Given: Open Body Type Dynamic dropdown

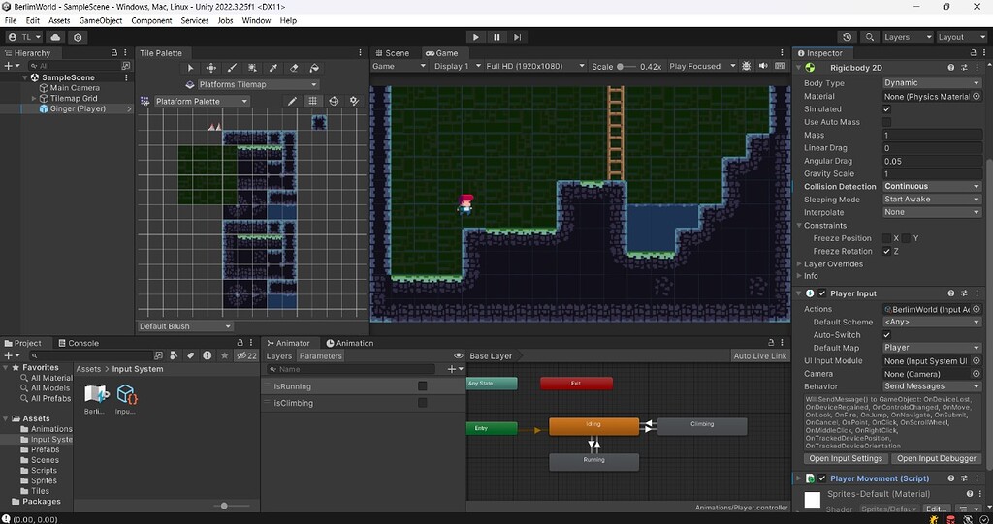Looking at the screenshot, I should [x=932, y=83].
